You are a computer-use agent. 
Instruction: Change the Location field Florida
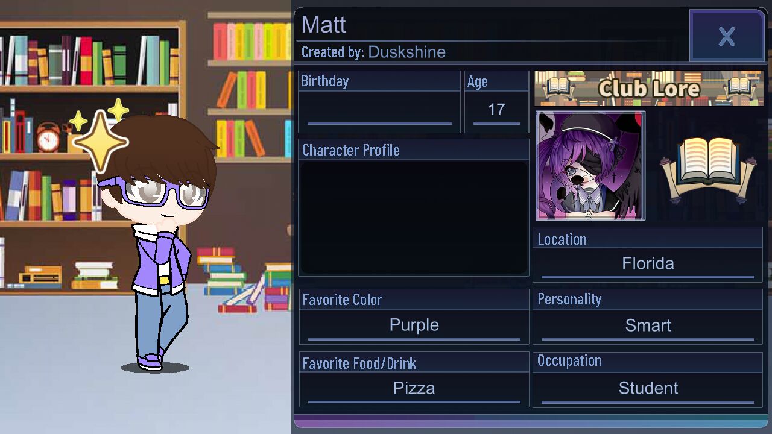pos(648,264)
